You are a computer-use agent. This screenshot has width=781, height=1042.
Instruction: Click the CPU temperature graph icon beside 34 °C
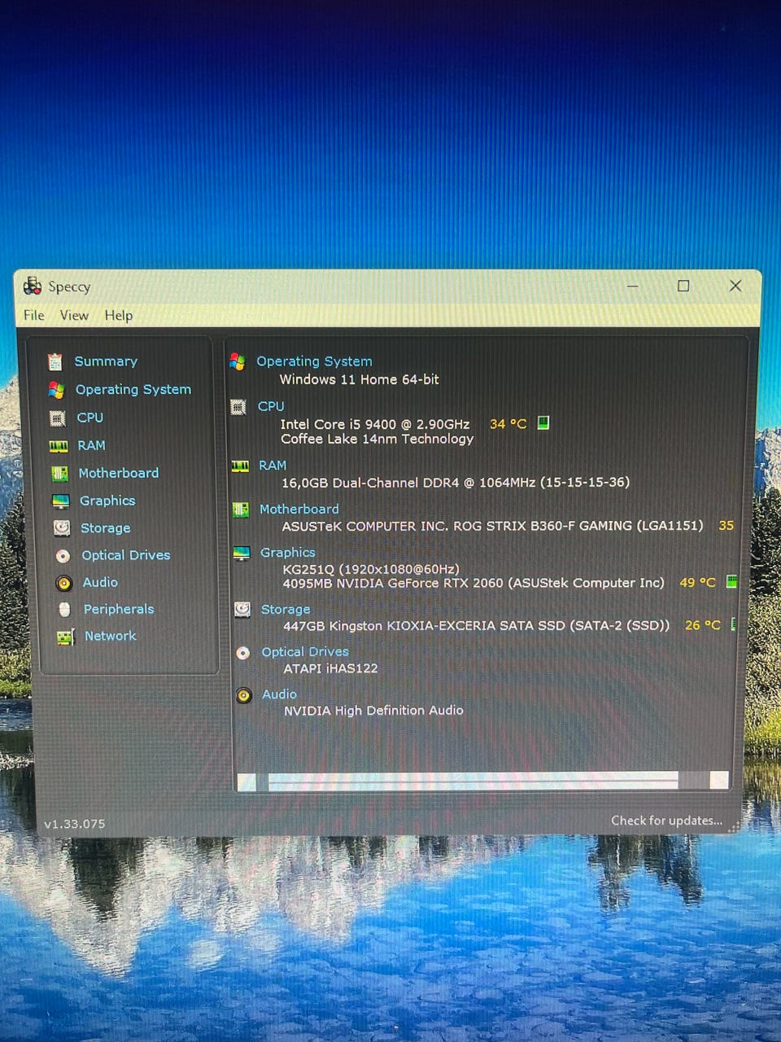tap(543, 422)
